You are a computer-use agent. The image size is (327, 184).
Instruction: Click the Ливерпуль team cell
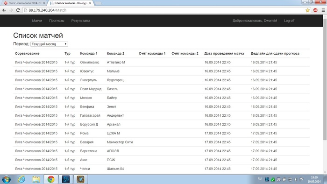pyautogui.click(x=88, y=80)
